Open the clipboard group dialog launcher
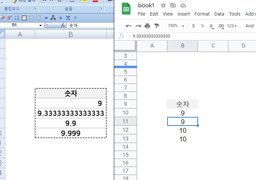256x180 pixels. pyautogui.click(x=35, y=8)
